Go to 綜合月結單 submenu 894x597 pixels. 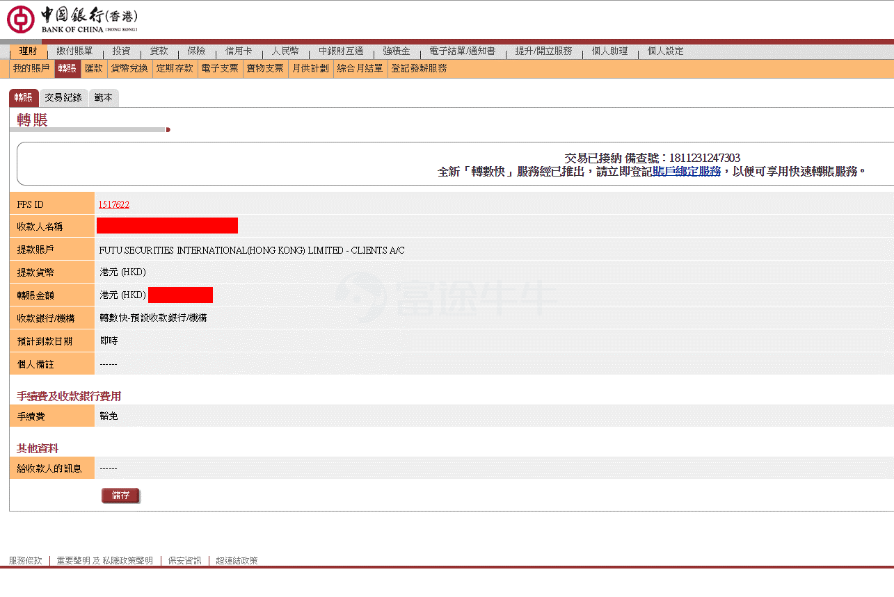[360, 68]
